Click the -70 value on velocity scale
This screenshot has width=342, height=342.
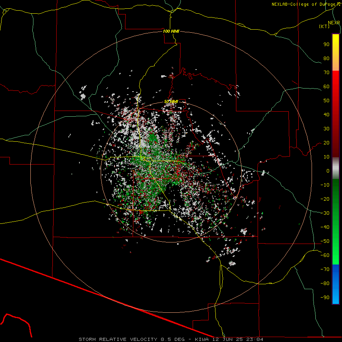pyautogui.click(x=325, y=269)
